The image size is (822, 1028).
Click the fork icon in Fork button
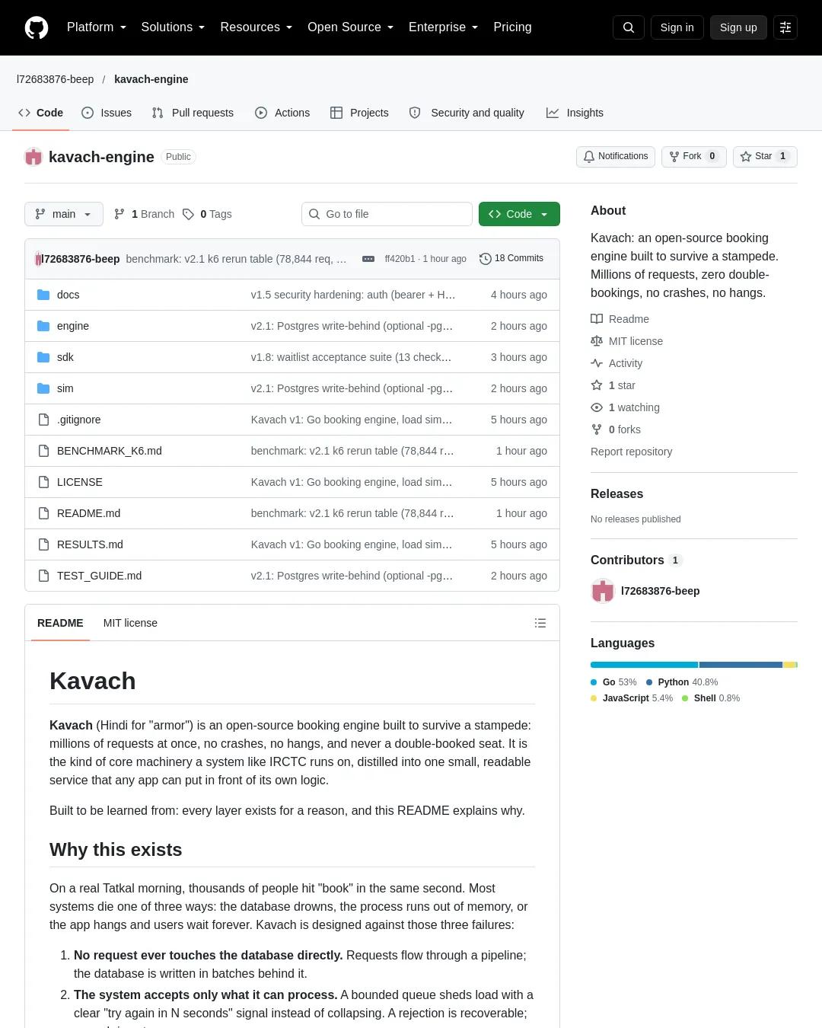click(674, 156)
